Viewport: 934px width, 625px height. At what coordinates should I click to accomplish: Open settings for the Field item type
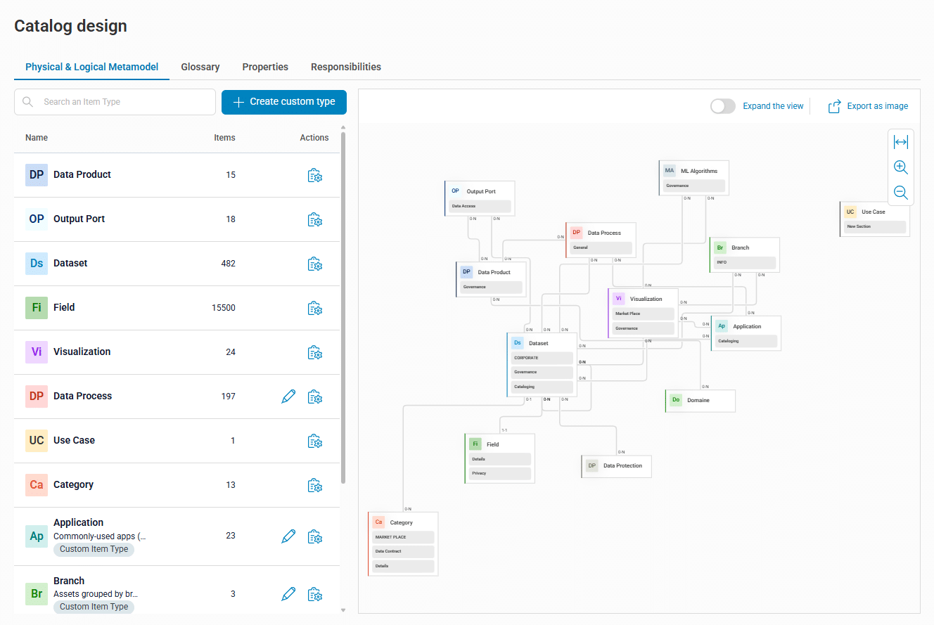point(315,308)
